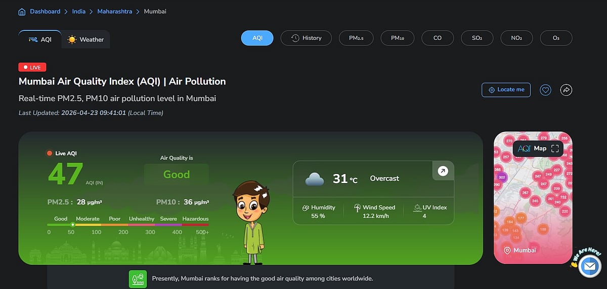The height and width of the screenshot is (289, 607).
Task: Open the History filter pill
Action: (307, 38)
